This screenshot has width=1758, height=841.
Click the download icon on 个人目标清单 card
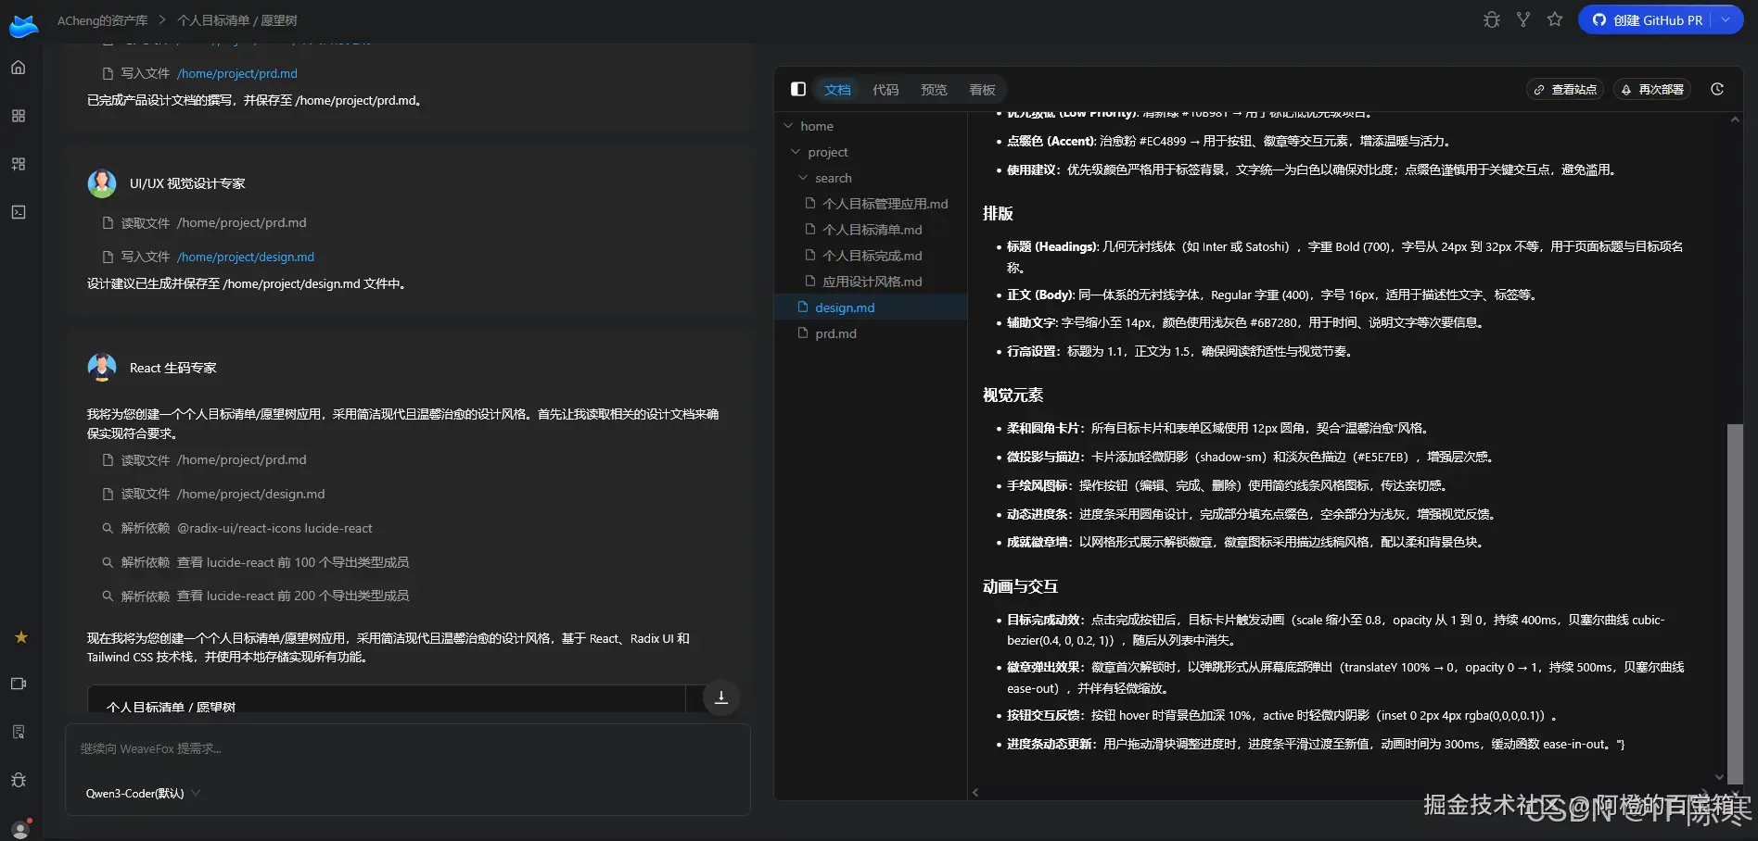(x=720, y=697)
